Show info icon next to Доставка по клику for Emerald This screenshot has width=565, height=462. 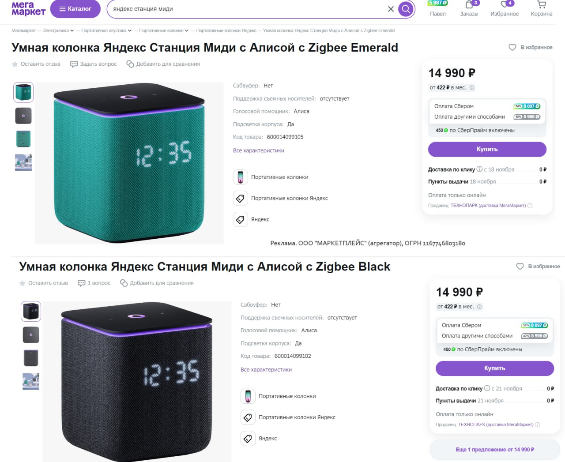(479, 169)
